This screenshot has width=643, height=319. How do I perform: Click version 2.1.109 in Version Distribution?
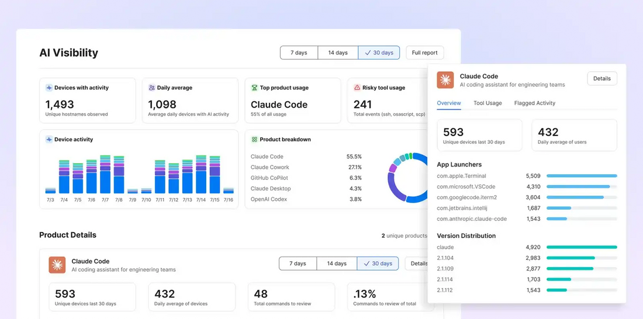527,269
